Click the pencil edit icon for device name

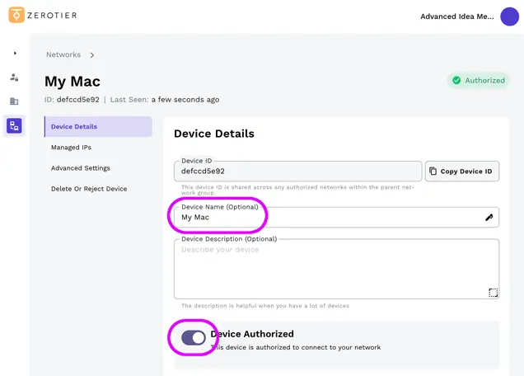click(x=489, y=218)
